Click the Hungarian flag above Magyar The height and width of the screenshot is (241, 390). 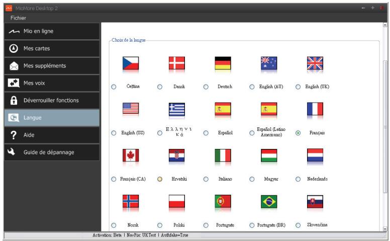click(269, 156)
